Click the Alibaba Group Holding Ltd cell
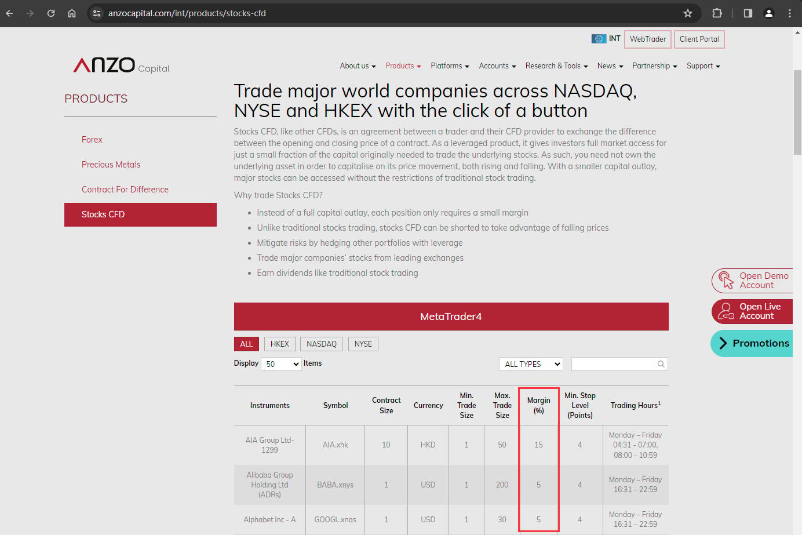This screenshot has width=802, height=535. 270,485
